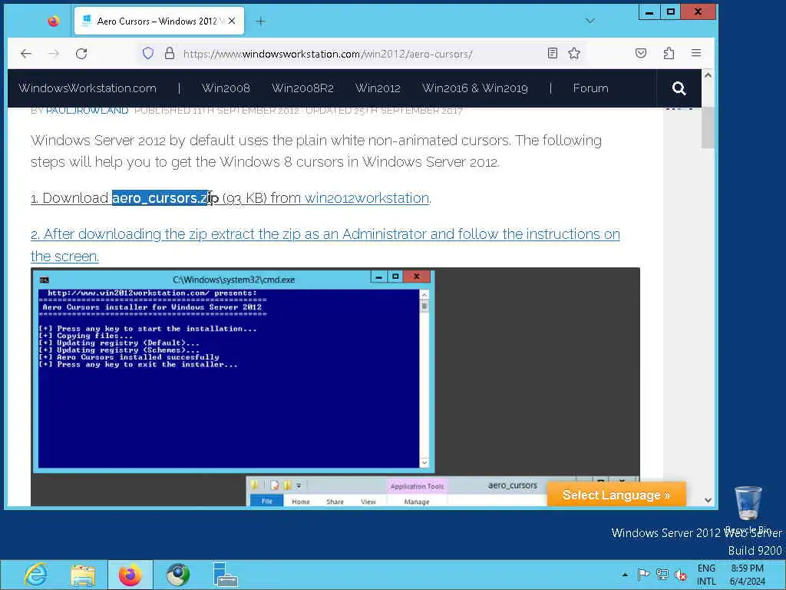Select the Recycle Bin desktop icon
This screenshot has height=590, width=786.
(748, 510)
